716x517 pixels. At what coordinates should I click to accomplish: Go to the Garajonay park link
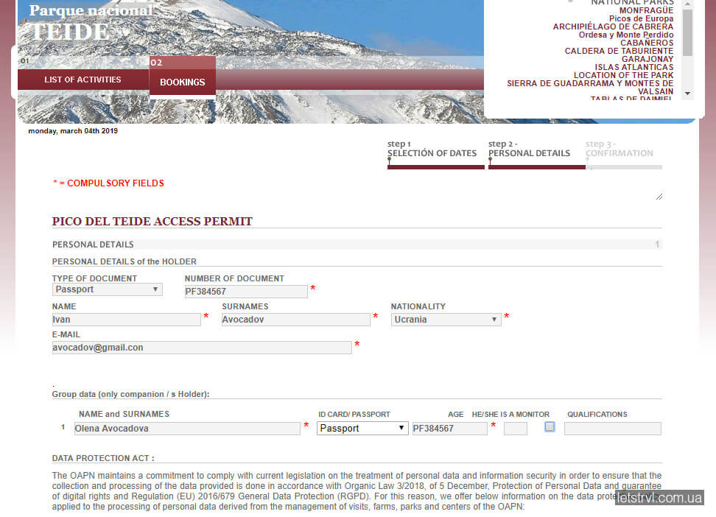(x=647, y=59)
